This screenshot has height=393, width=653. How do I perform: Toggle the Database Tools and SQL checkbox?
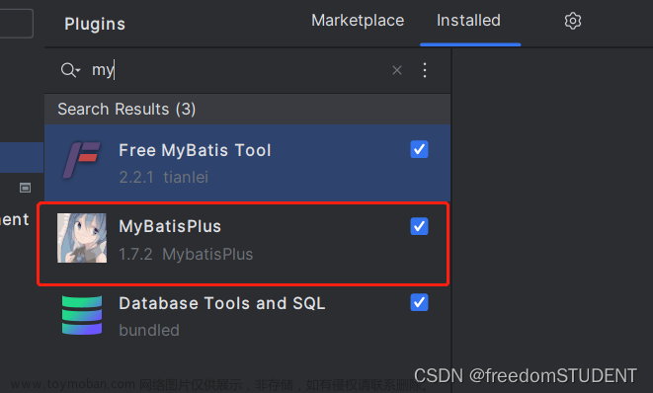pyautogui.click(x=419, y=303)
